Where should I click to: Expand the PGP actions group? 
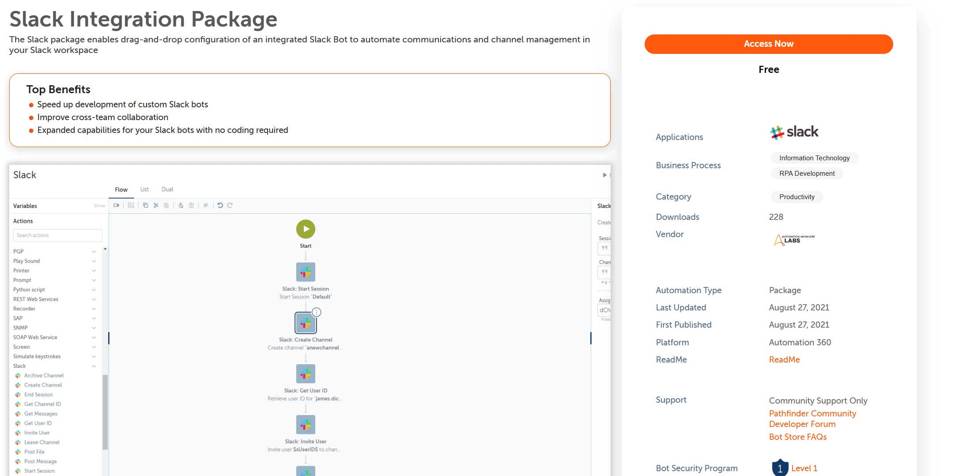(x=94, y=252)
